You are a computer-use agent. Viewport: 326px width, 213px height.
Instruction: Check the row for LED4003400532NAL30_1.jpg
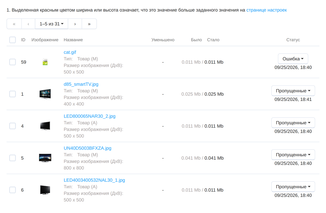[12, 190]
